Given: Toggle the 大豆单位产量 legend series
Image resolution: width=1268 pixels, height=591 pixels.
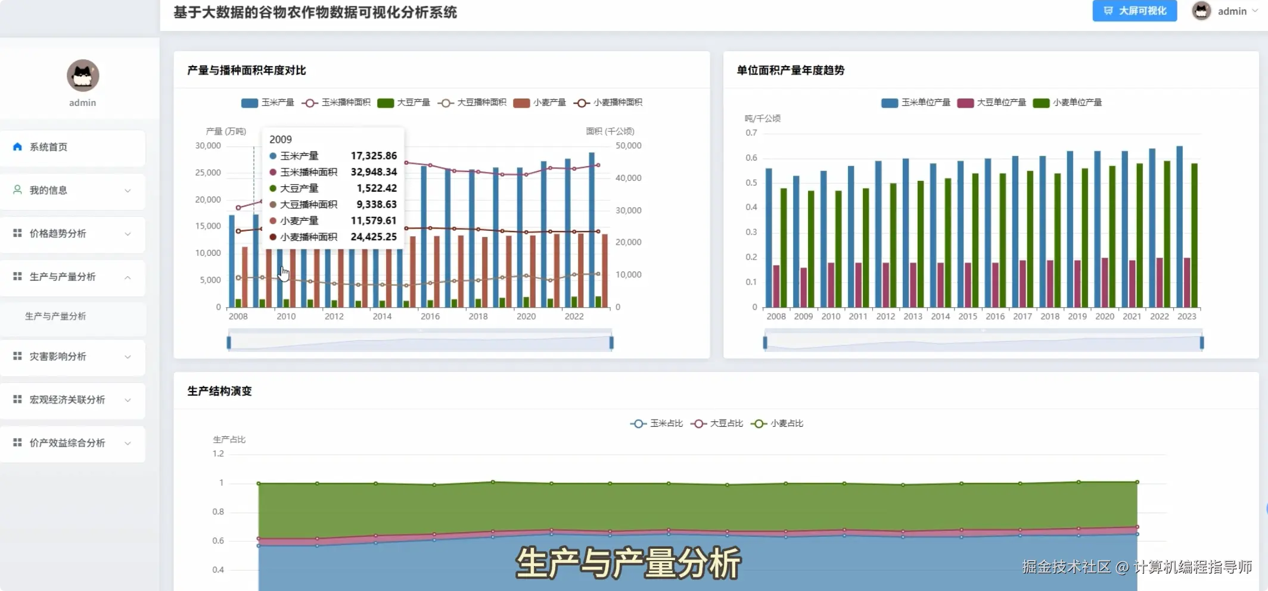Looking at the screenshot, I should [992, 102].
